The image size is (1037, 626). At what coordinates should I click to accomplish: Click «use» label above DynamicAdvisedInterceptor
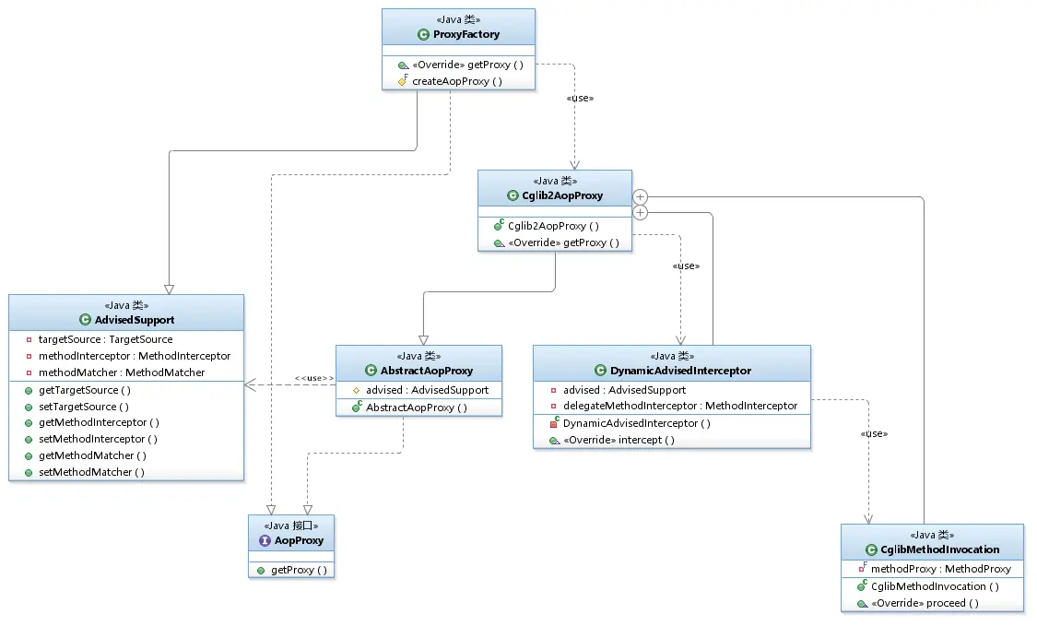point(686,266)
